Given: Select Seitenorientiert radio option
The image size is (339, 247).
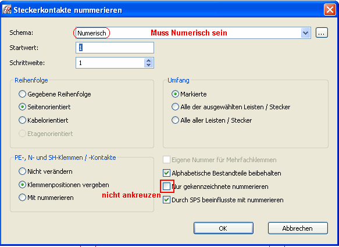Looking at the screenshot, I should [x=22, y=107].
